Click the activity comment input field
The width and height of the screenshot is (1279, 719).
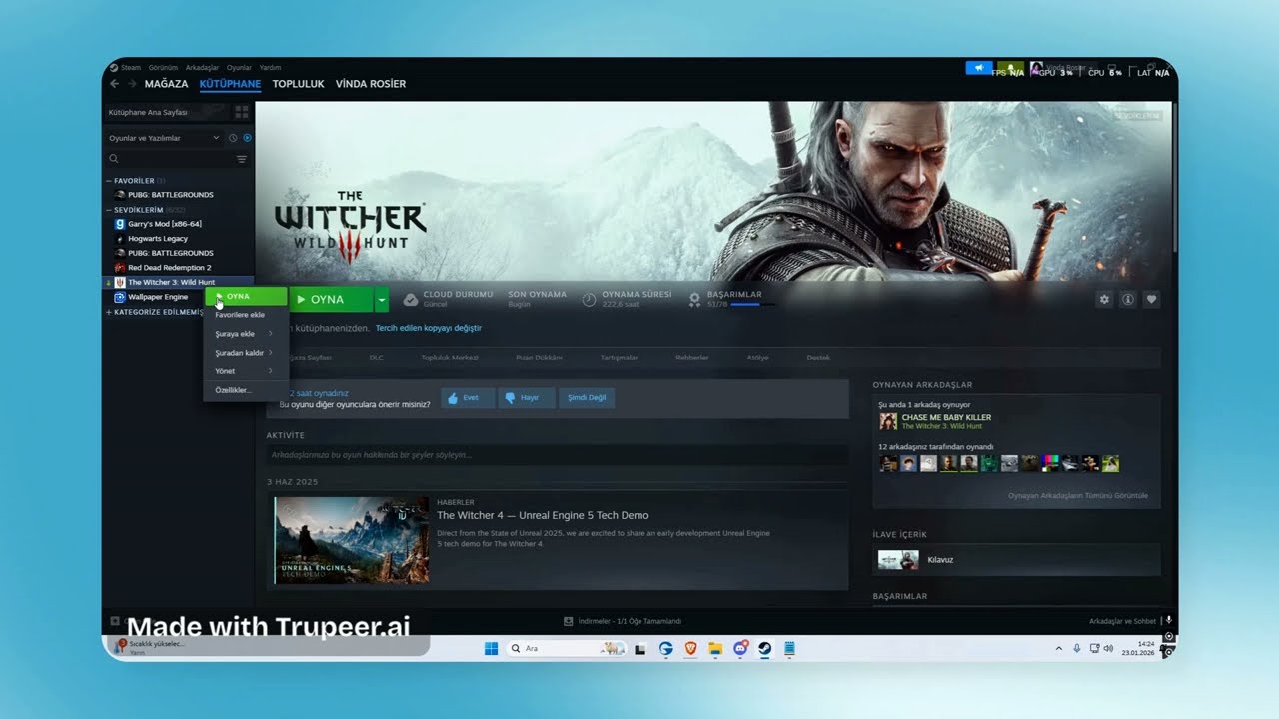[x=557, y=455]
